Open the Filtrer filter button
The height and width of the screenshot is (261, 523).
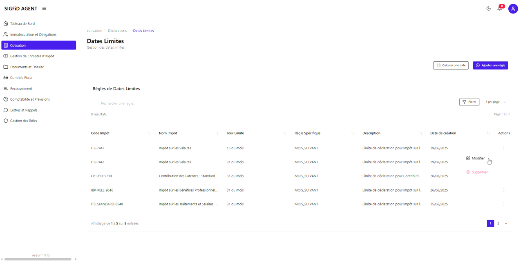pyautogui.click(x=469, y=102)
